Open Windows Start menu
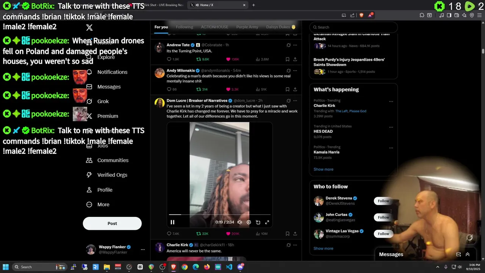 click(6, 267)
